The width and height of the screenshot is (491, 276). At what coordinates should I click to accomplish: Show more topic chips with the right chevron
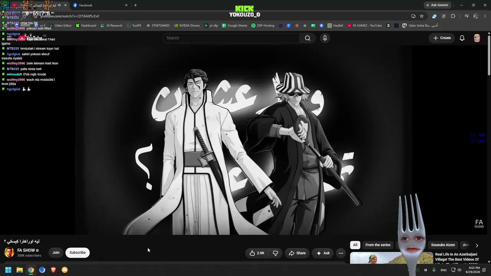[x=477, y=245]
